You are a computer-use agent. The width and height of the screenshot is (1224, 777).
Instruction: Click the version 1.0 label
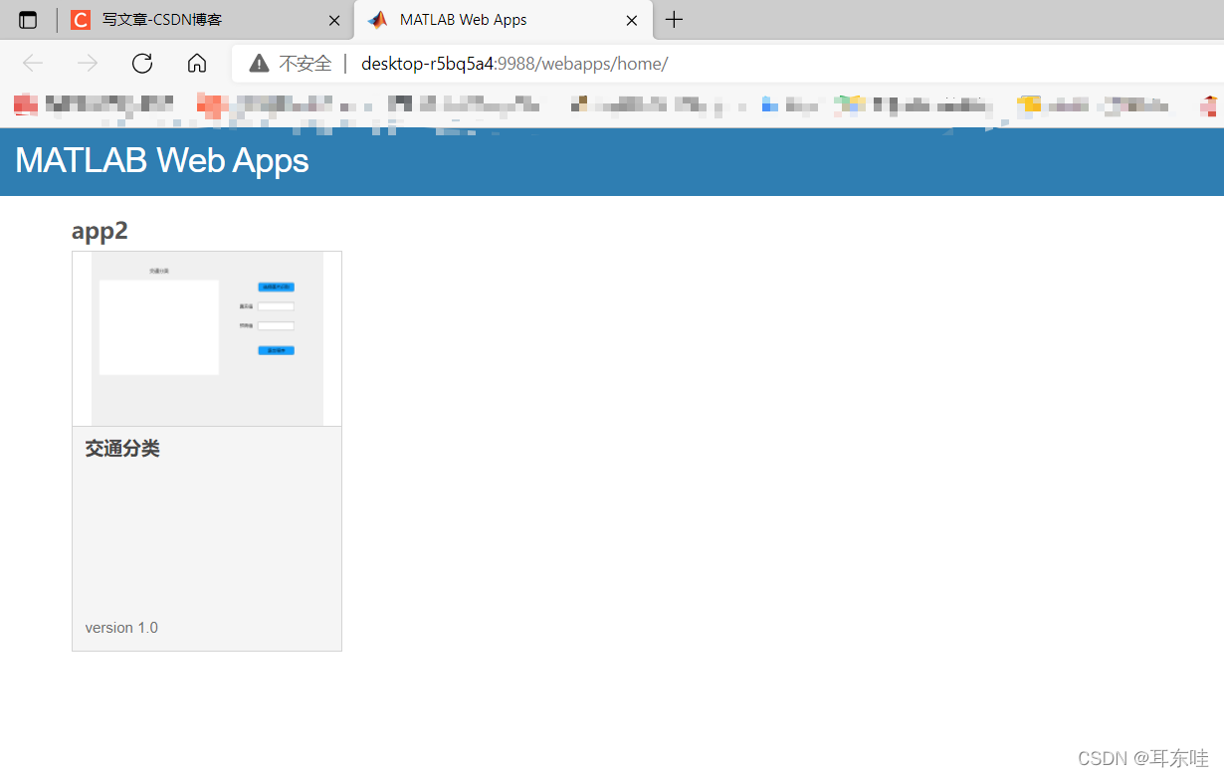121,628
